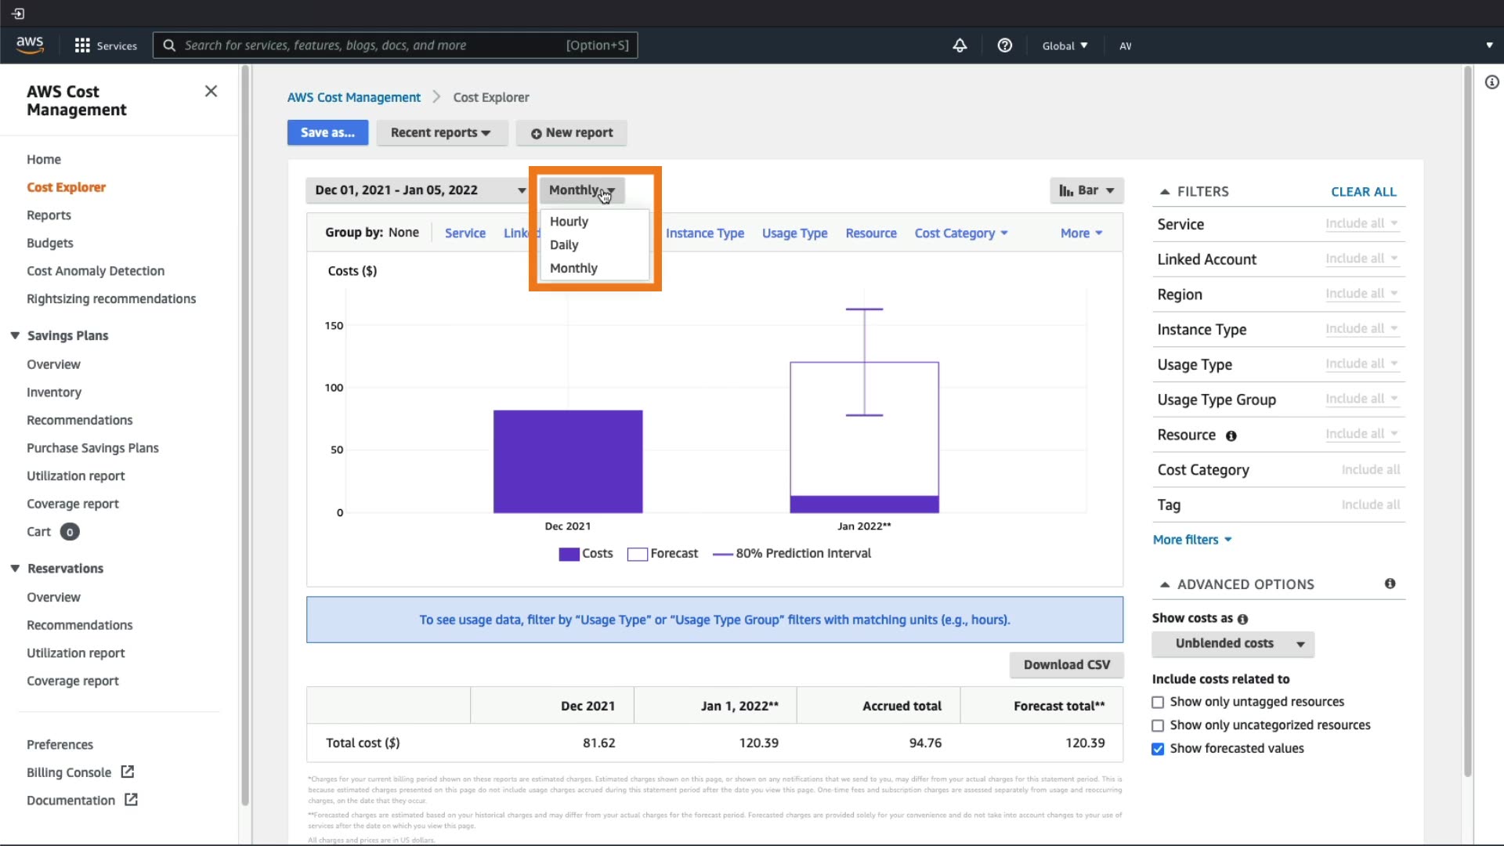The image size is (1504, 846).
Task: Click info icon beside Show costs as
Action: pyautogui.click(x=1242, y=619)
